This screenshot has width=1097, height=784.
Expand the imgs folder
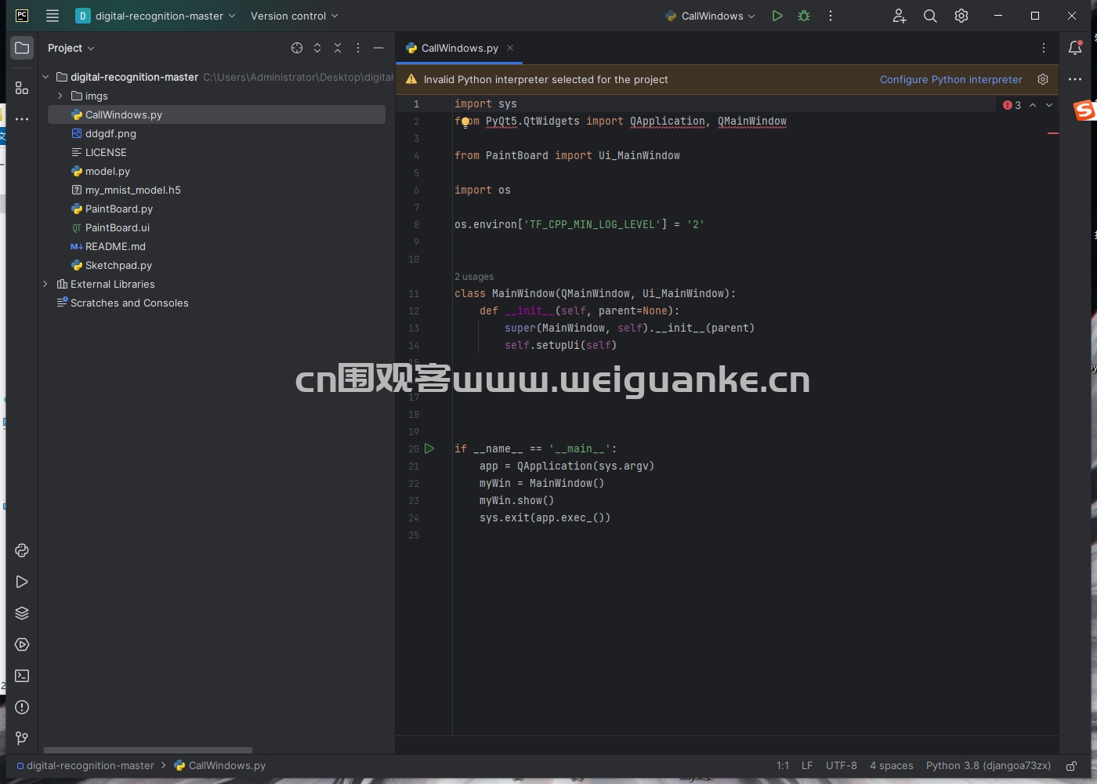[60, 96]
